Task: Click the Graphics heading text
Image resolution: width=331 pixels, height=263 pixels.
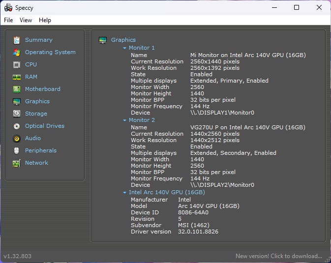Action: (123, 40)
